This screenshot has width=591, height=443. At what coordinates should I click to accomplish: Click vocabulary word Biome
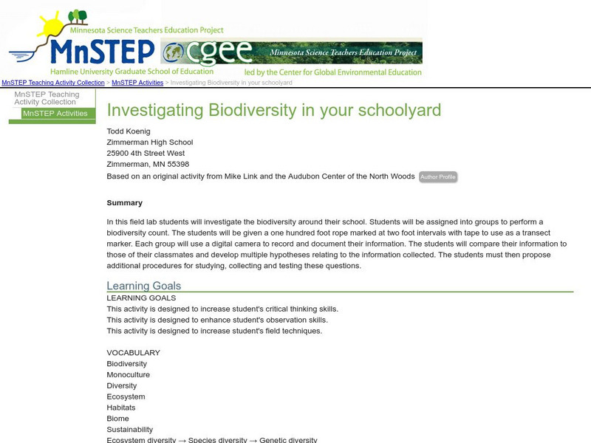117,419
